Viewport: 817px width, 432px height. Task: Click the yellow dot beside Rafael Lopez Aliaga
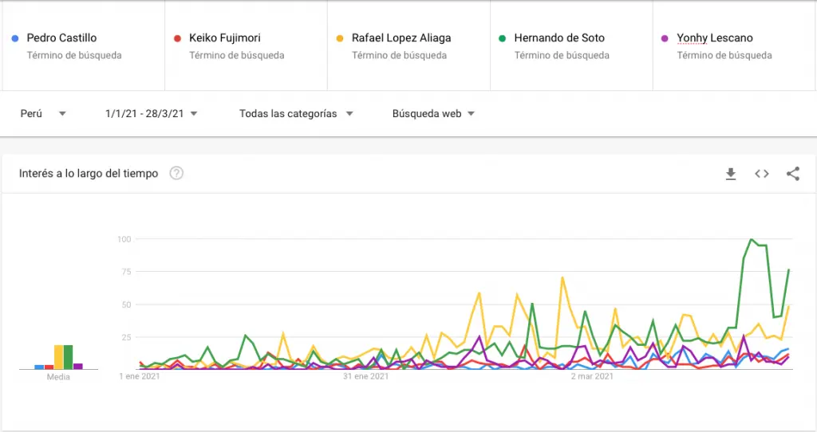(340, 38)
